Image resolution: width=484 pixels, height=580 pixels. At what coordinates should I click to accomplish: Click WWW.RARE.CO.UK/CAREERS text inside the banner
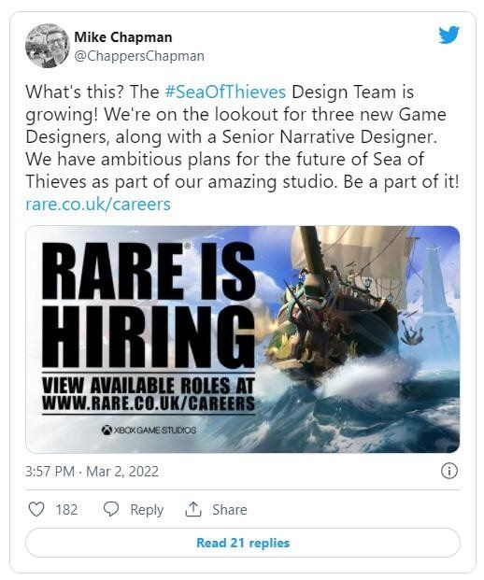149,403
